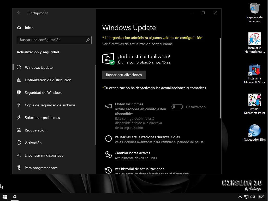This screenshot has height=201, width=268.
Task: Click Actualización y seguridad heading
Action: [x=38, y=52]
